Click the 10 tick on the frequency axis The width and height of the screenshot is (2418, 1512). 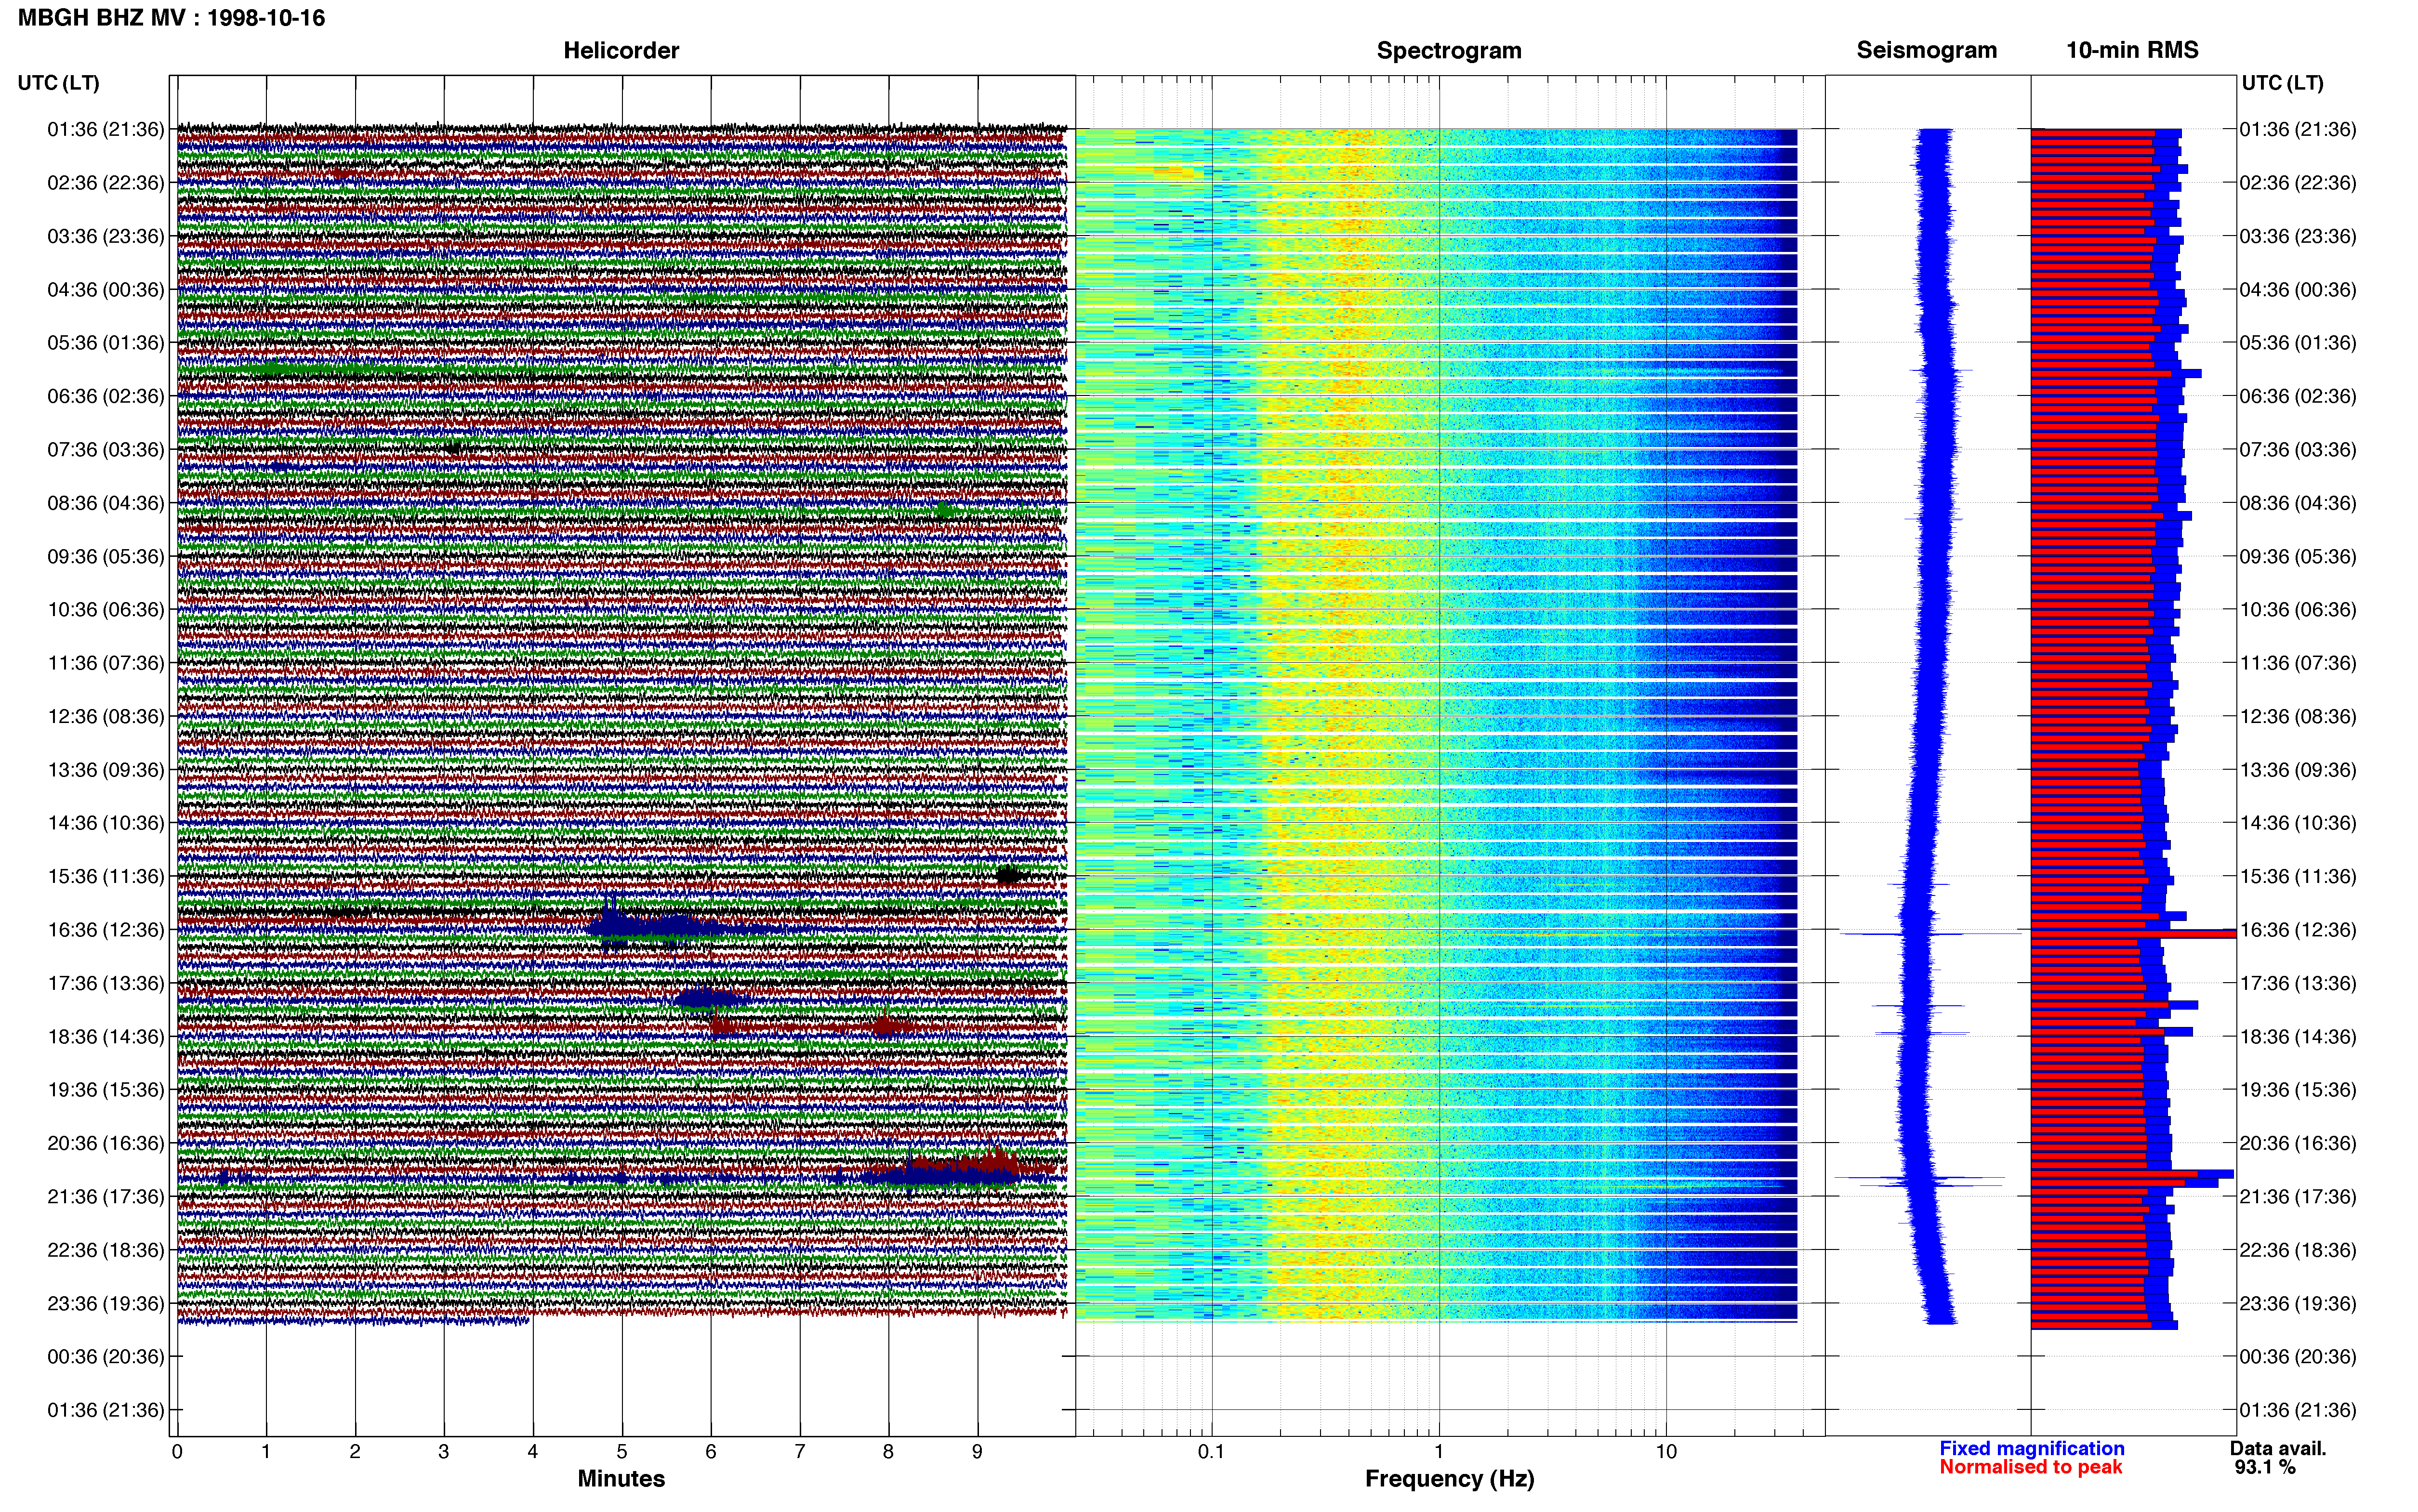(x=1666, y=1451)
